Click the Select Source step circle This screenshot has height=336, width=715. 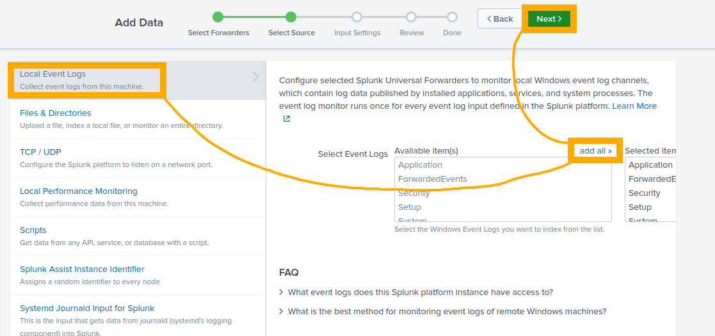pos(291,17)
